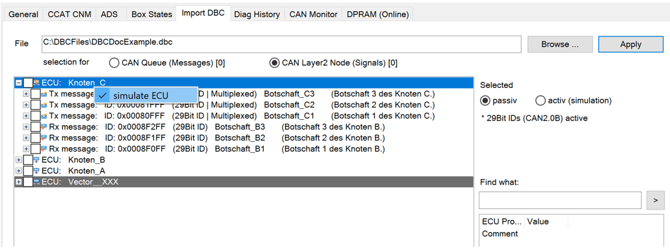This screenshot has height=248, width=670.
Task: Select the activ (simulation) radio option
Action: click(x=541, y=101)
